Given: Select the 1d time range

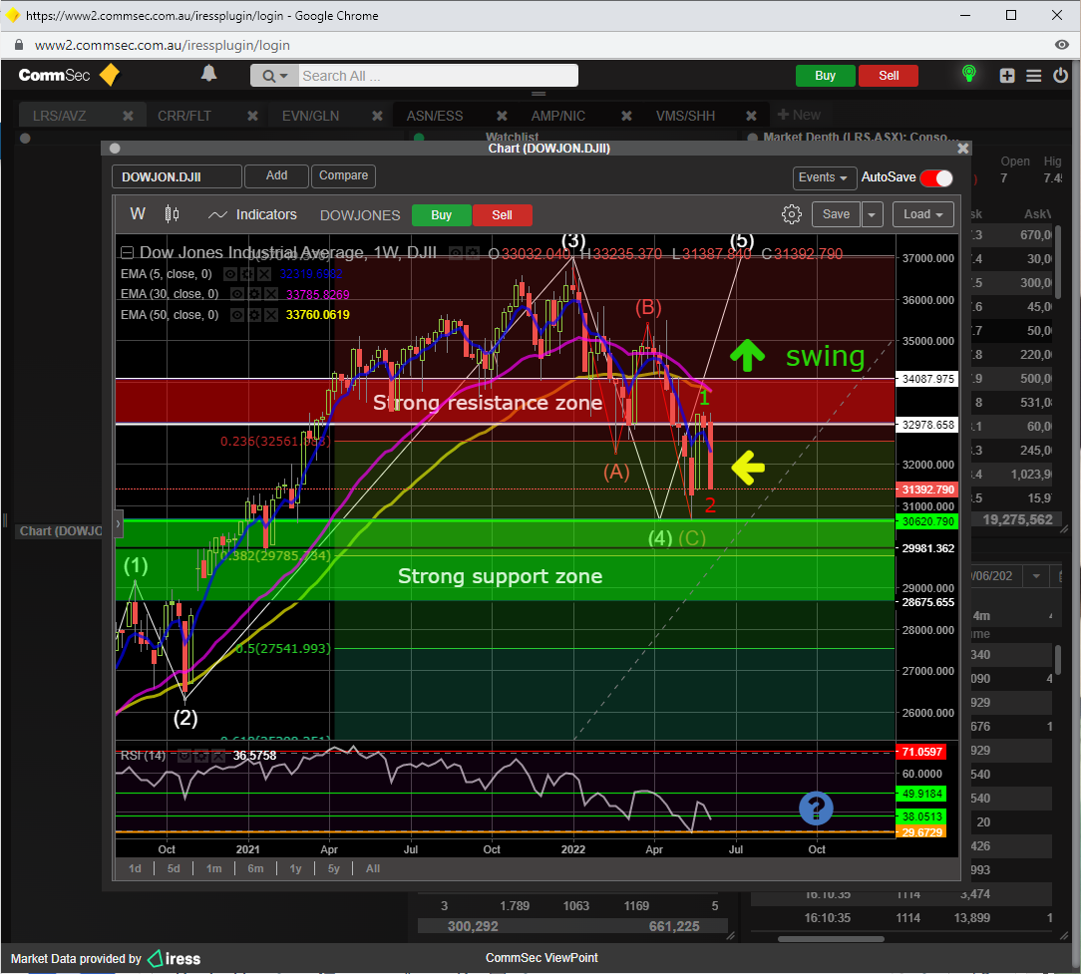Looking at the screenshot, I should 136,868.
